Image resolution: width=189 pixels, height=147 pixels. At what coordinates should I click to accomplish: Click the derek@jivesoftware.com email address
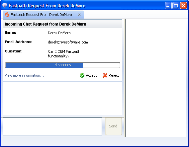(68, 42)
